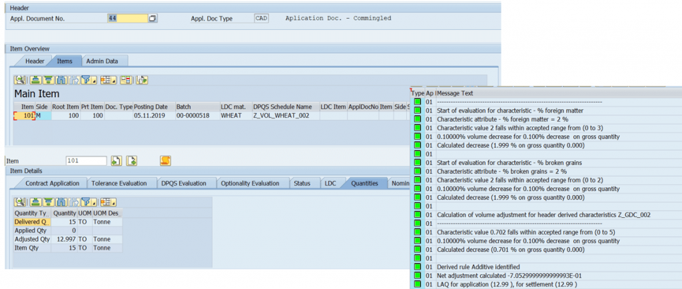Screen dimensions: 682x289
Task: Click the Appl. Doc Type field CAD
Action: pyautogui.click(x=261, y=18)
